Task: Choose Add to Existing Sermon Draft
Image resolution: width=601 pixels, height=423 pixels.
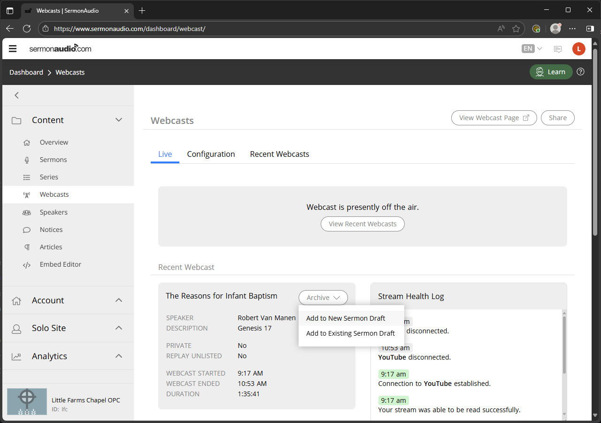Action: (351, 333)
